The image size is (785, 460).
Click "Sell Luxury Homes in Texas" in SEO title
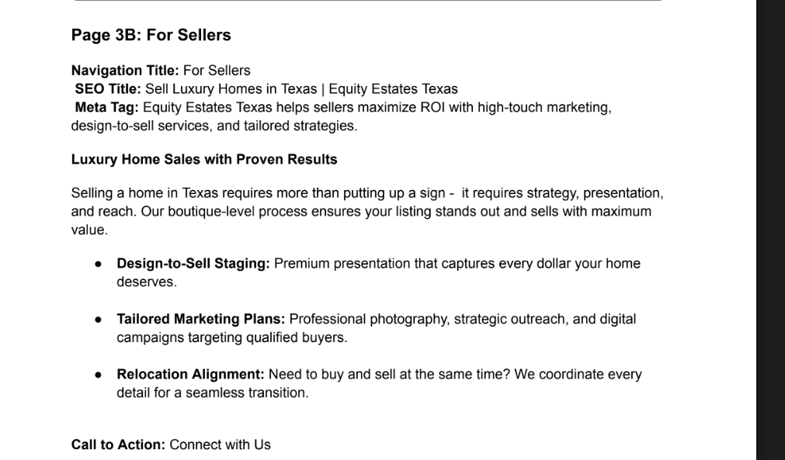231,89
